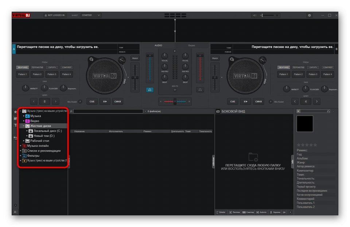
Task: Click the Рабочий стол icon
Action: 27,141
